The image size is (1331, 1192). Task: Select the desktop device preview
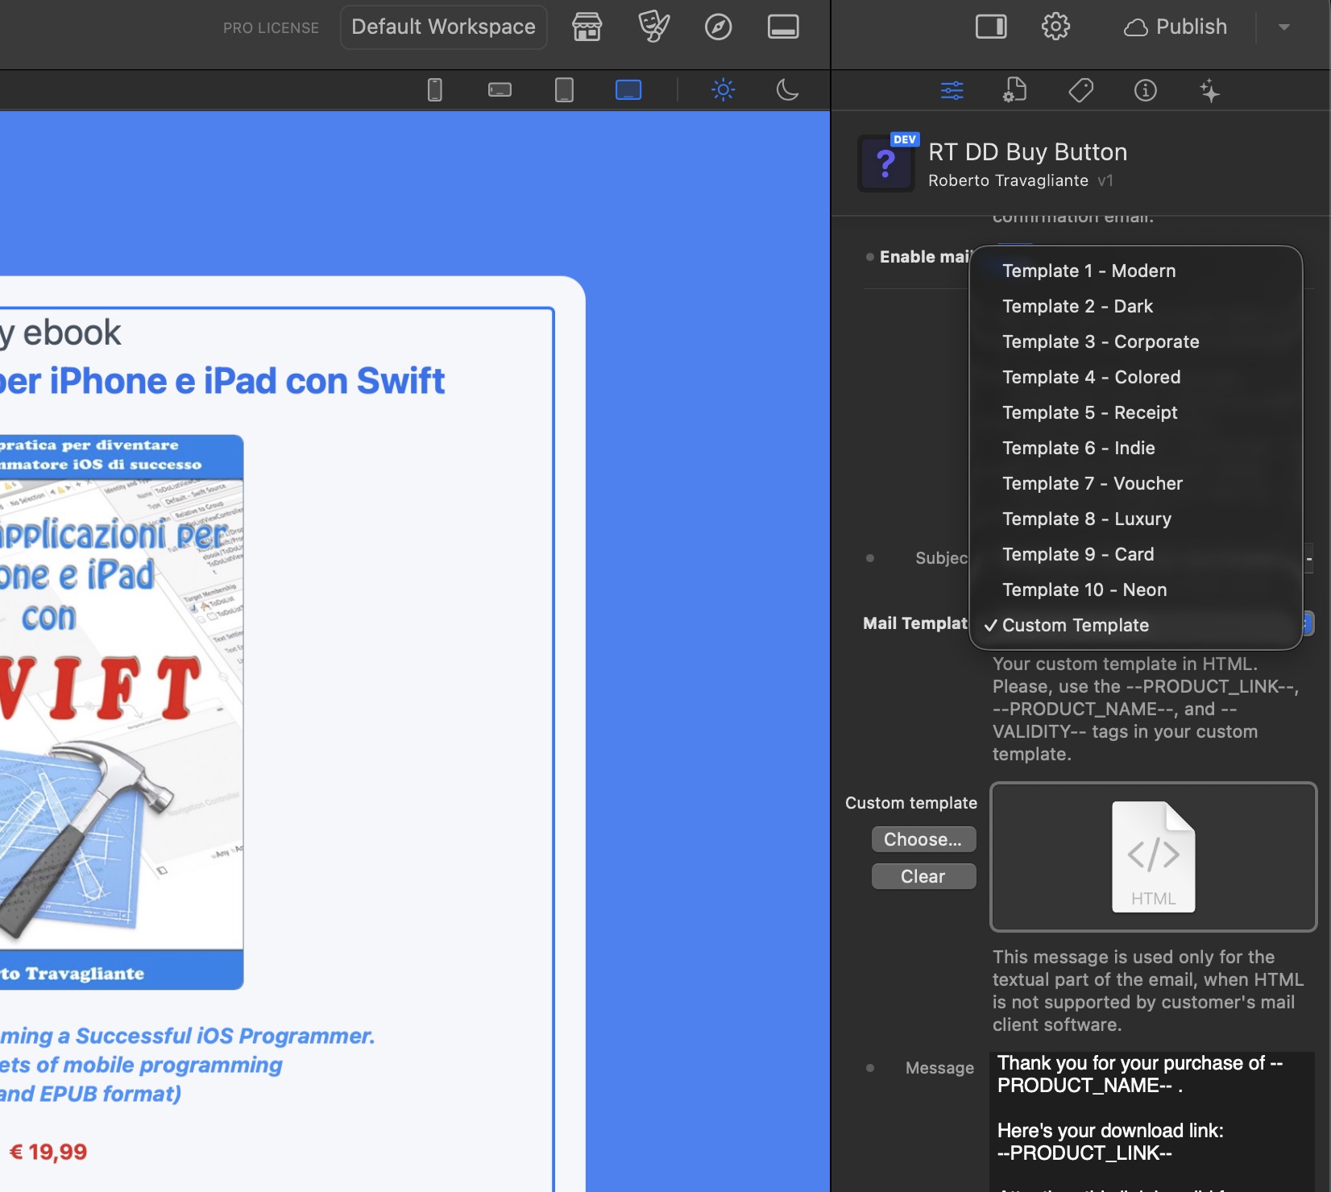628,89
